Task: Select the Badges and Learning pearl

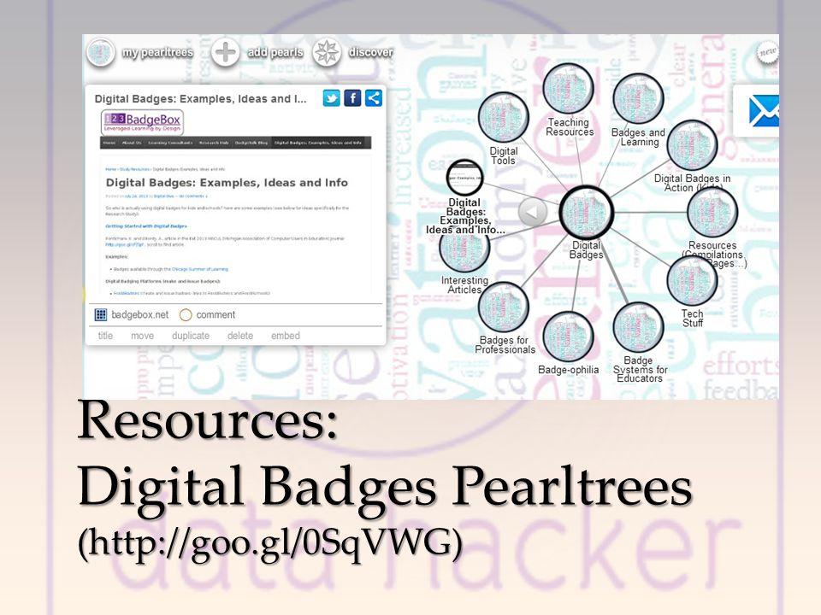Action: coord(638,99)
